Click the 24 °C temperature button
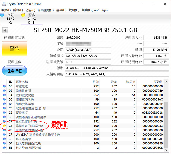 [x=15, y=71]
